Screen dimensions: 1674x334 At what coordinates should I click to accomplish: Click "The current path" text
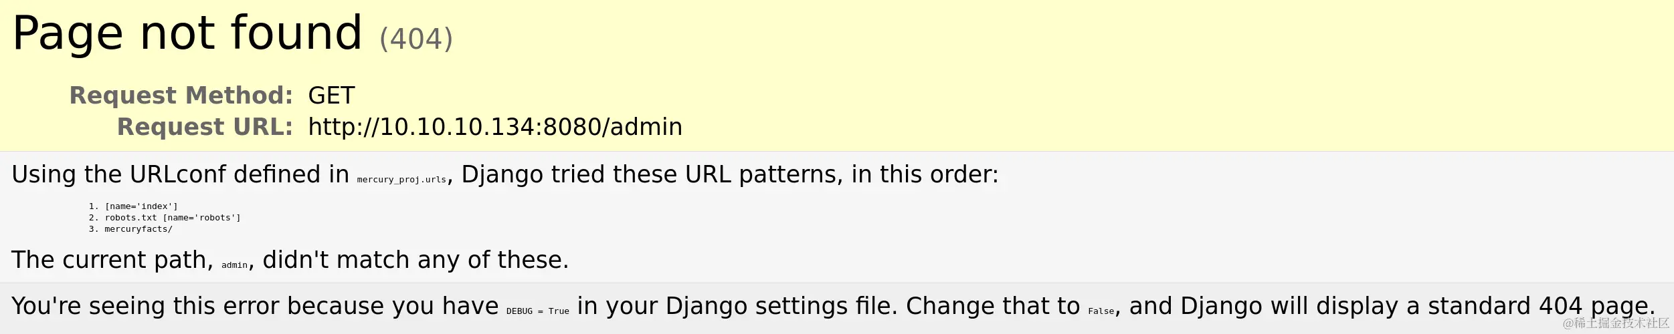point(112,260)
